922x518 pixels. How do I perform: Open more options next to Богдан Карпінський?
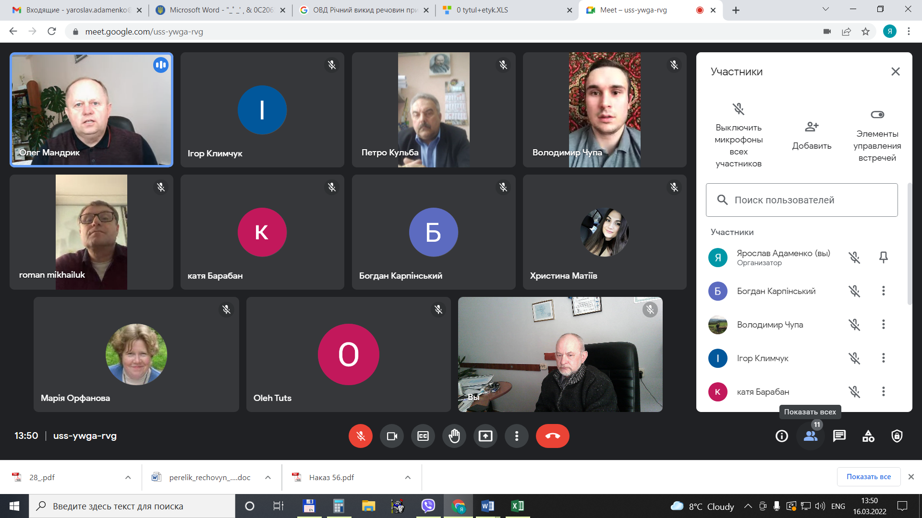(x=883, y=291)
